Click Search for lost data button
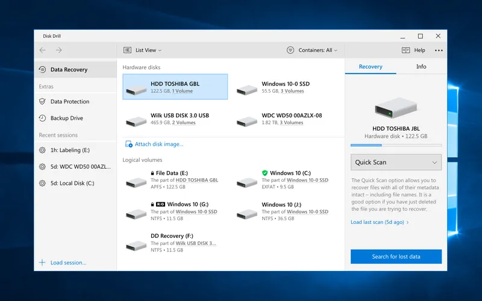This screenshot has width=482, height=301. 396,256
